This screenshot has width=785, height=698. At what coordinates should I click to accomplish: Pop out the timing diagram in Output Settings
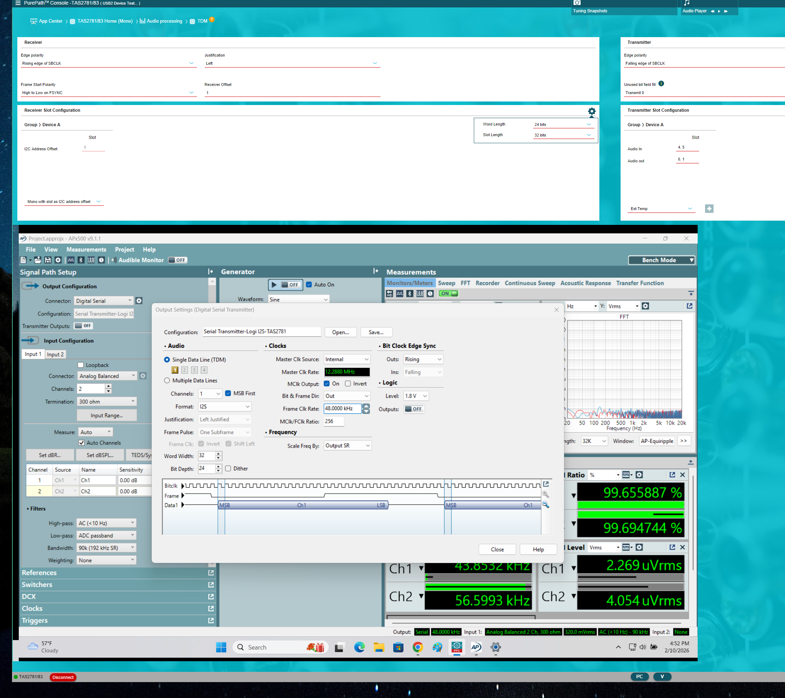[x=546, y=484]
